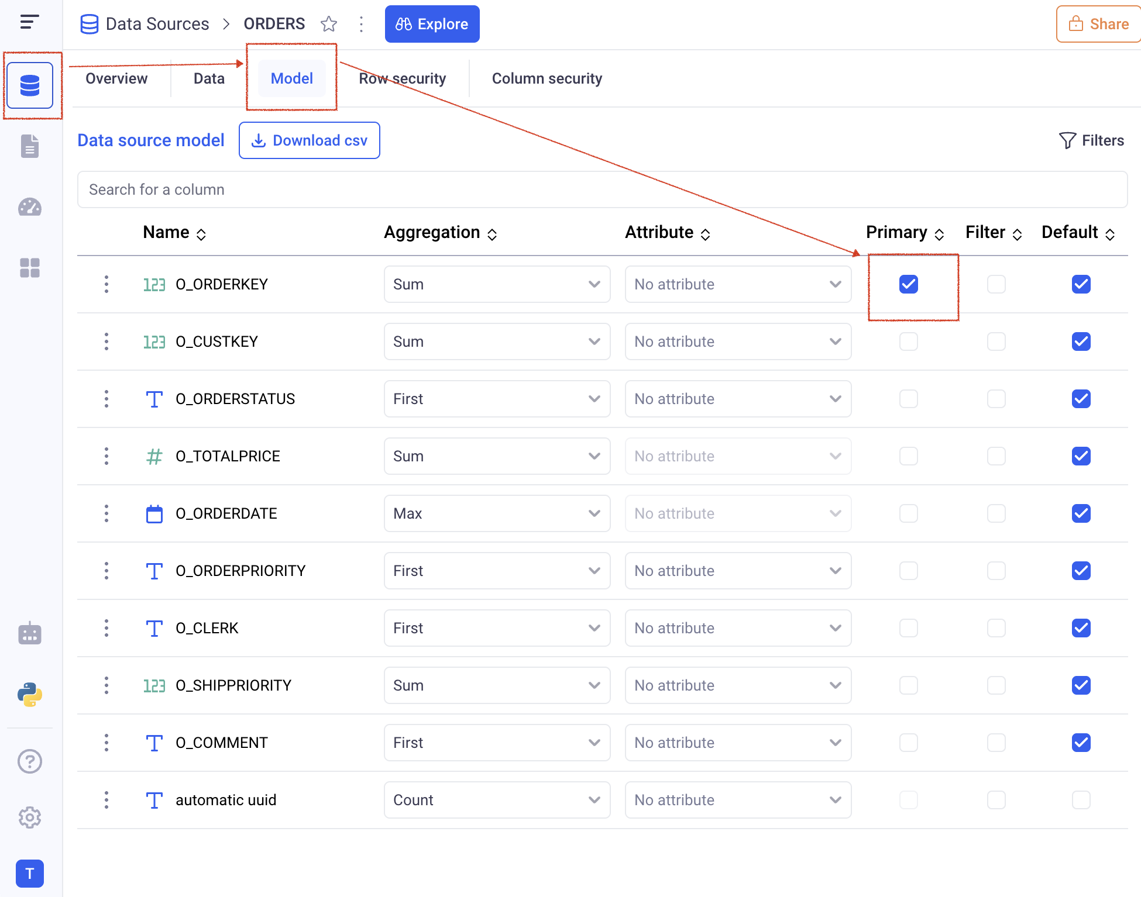This screenshot has height=897, width=1141.
Task: Open the robot assistant icon in sidebar
Action: coord(30,633)
